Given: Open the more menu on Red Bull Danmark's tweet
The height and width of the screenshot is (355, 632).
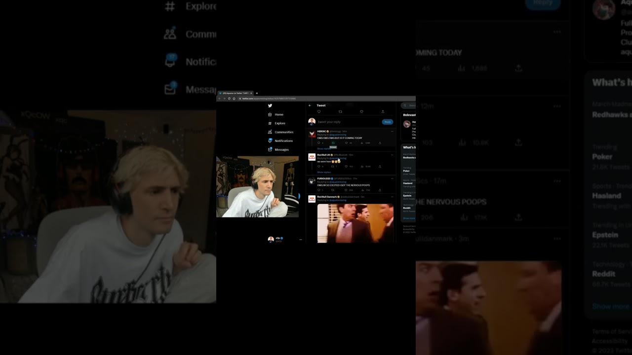Looking at the screenshot, I should pyautogui.click(x=392, y=197).
